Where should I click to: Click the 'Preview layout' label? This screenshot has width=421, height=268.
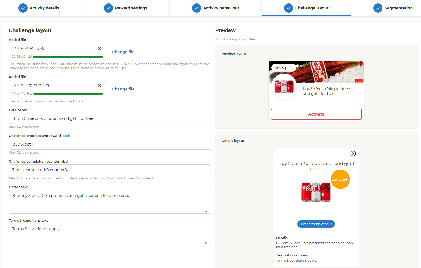click(x=234, y=54)
